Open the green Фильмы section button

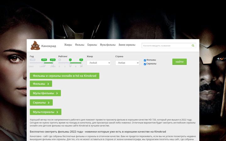[41, 84]
